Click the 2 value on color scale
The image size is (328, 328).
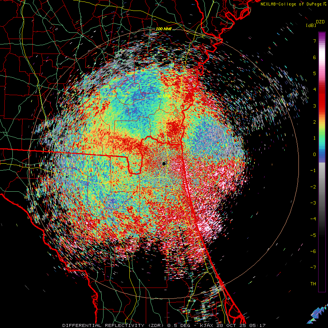coord(315,122)
